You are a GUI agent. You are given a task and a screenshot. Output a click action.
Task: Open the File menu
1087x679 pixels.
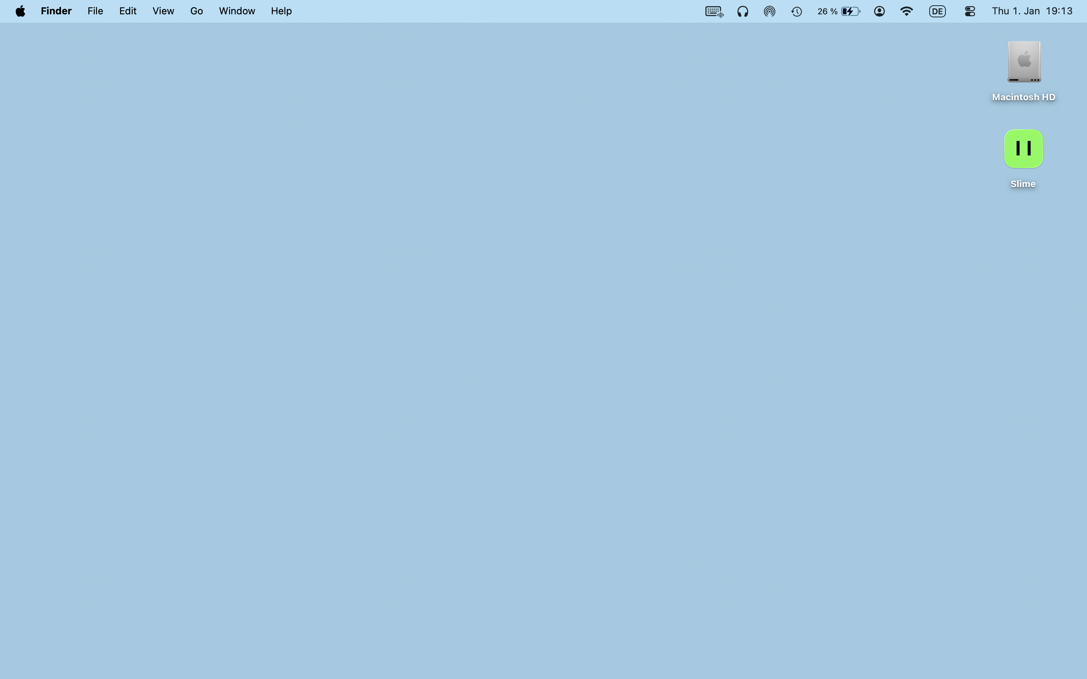tap(95, 11)
